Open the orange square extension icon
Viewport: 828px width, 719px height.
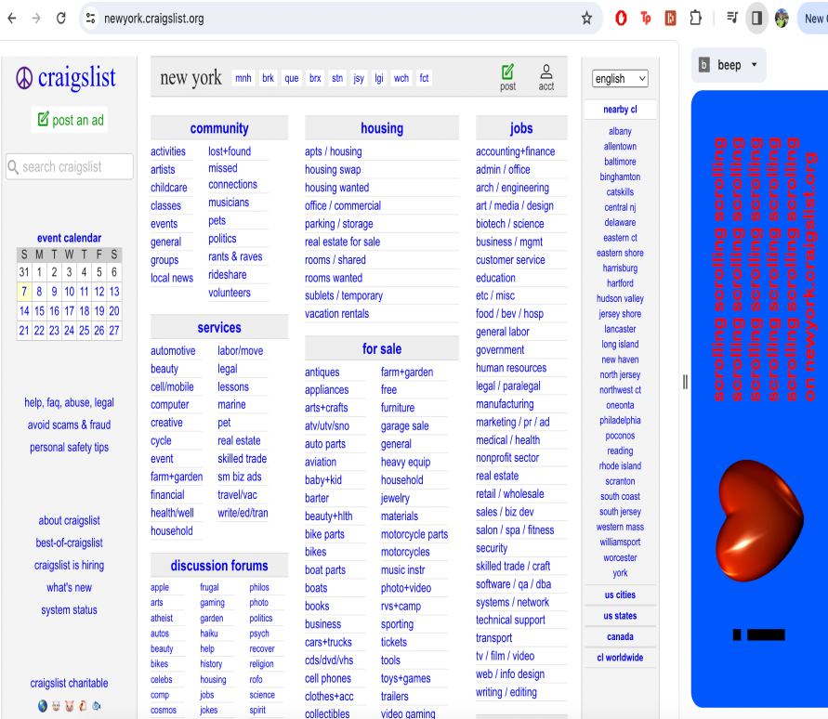(670, 19)
